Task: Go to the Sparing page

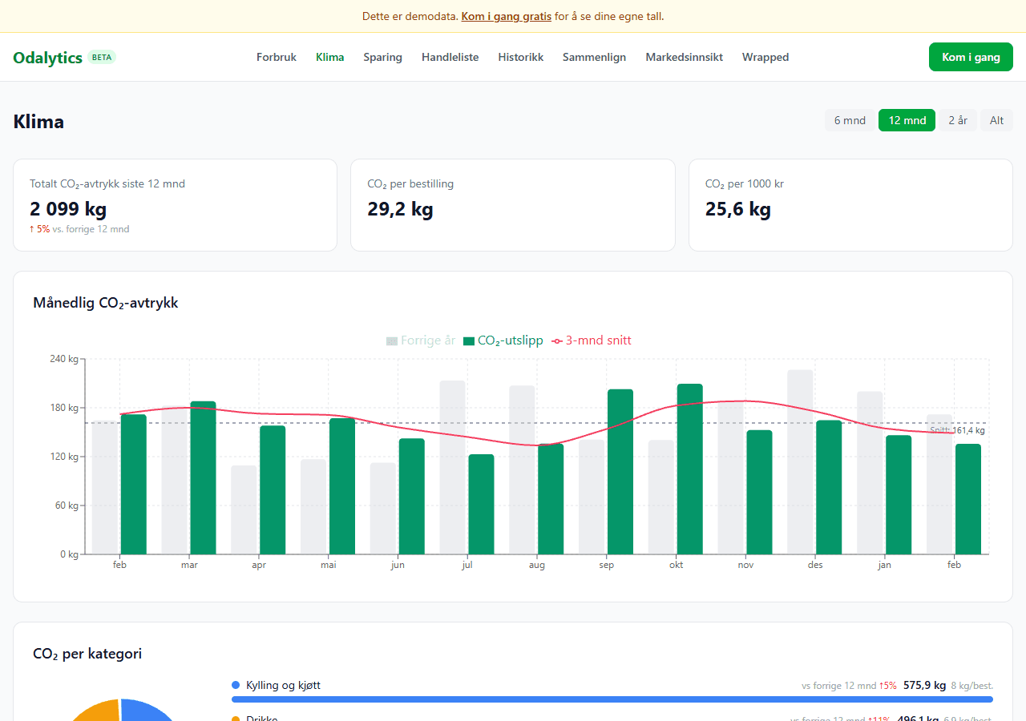Action: click(382, 58)
